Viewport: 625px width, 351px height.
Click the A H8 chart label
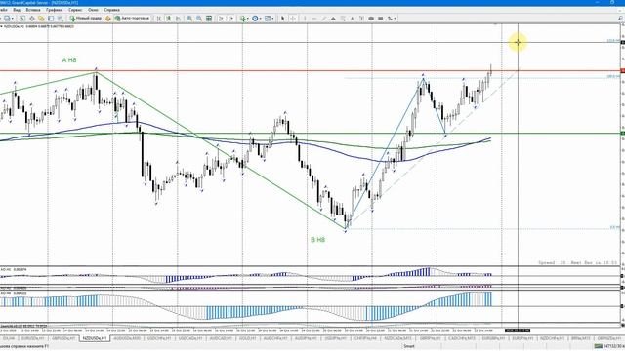pos(69,60)
